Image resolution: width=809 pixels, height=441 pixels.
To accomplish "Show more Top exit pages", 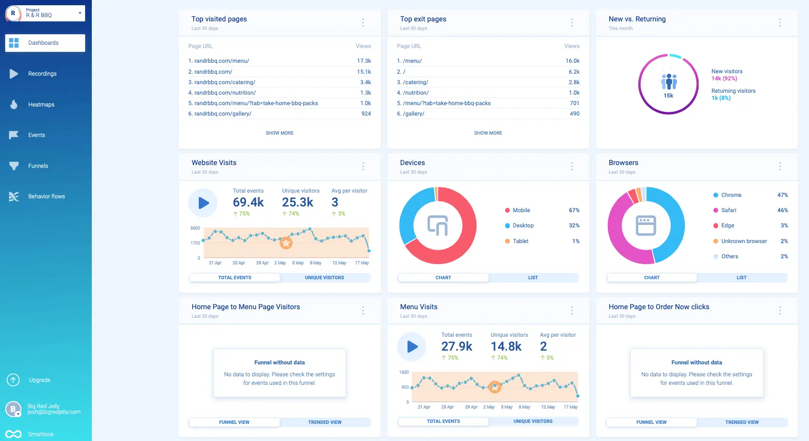I will click(488, 133).
